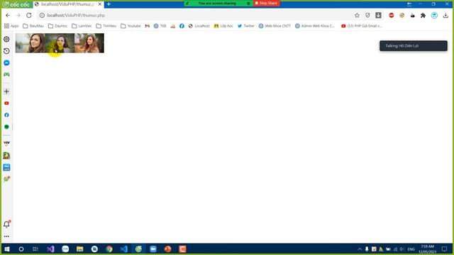The height and width of the screenshot is (255, 454).
Task: Open the shield protection icon in address bar
Action: [367, 16]
